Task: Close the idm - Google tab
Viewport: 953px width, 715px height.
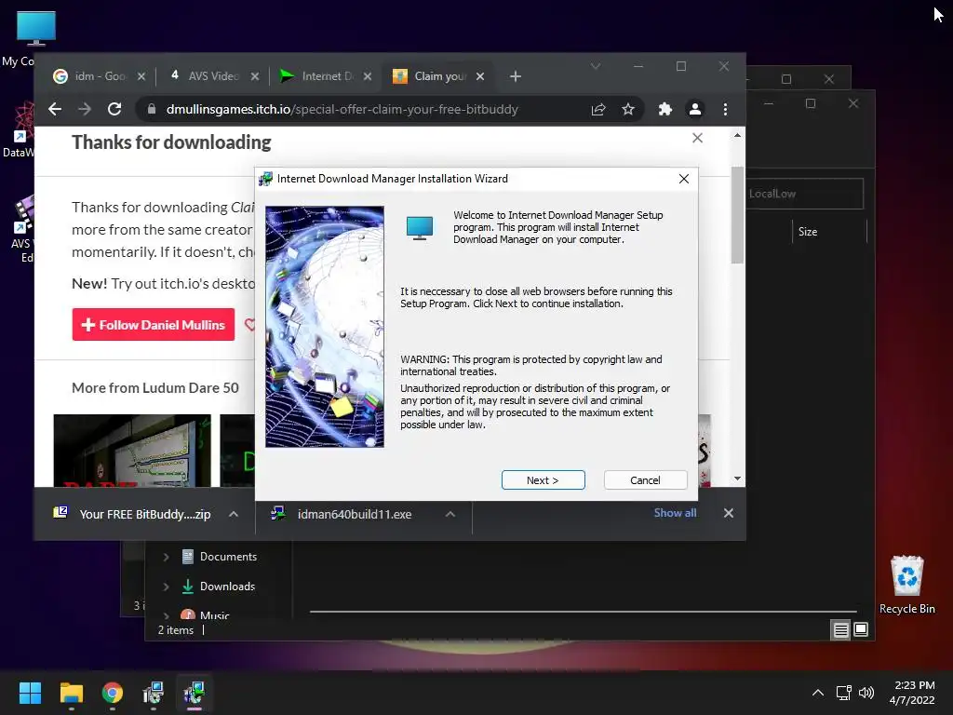Action: pos(141,76)
